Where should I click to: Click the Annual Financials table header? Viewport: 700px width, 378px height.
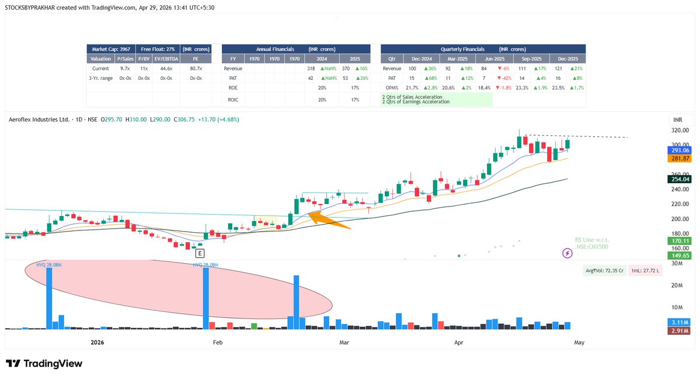pos(296,49)
